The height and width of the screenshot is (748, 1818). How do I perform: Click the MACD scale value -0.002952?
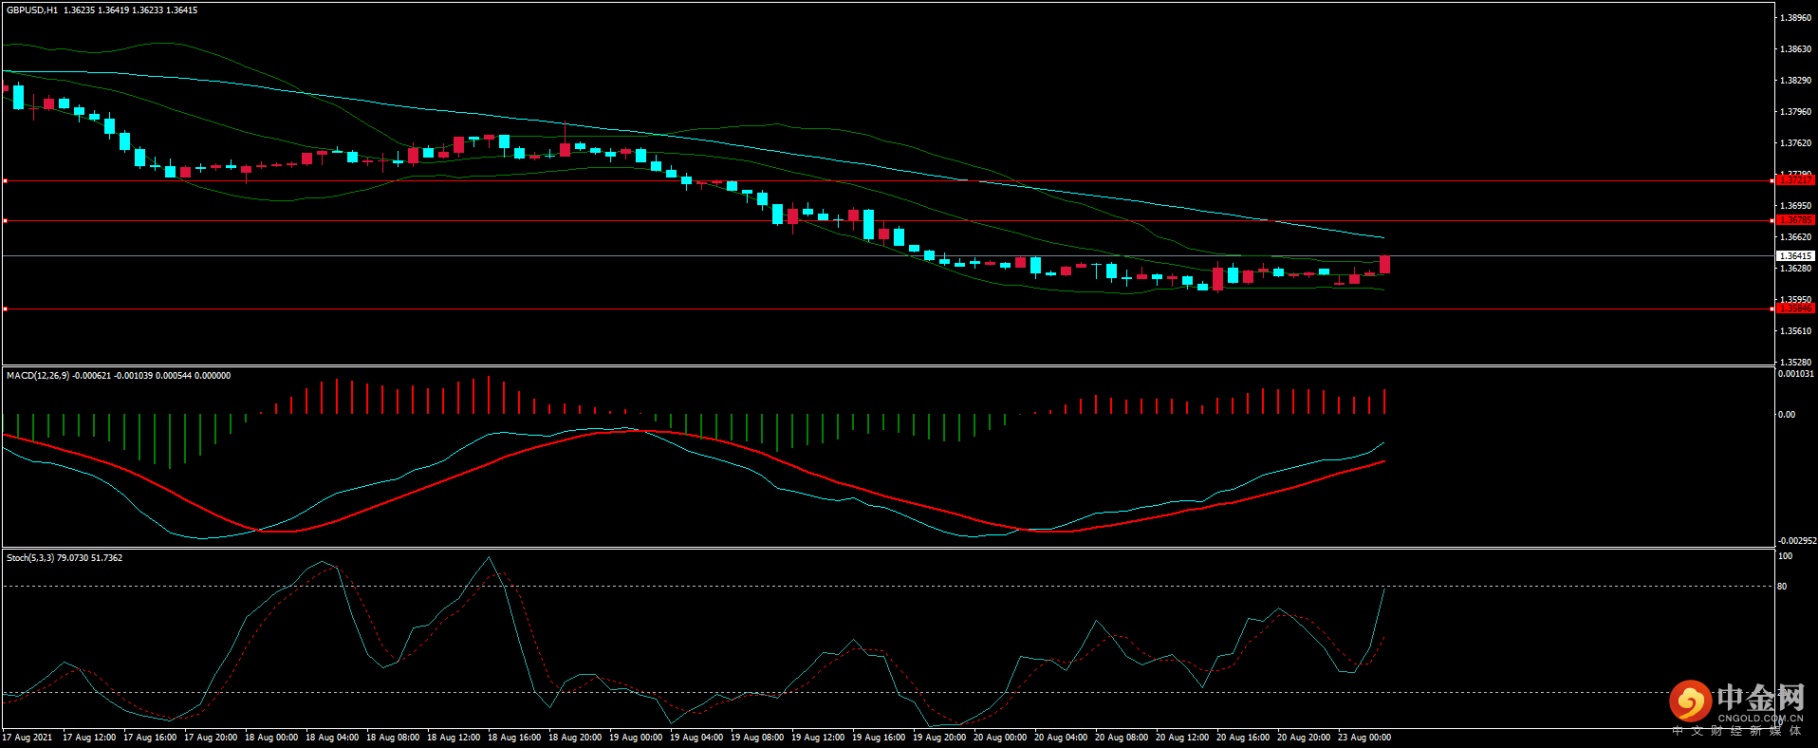[1796, 541]
